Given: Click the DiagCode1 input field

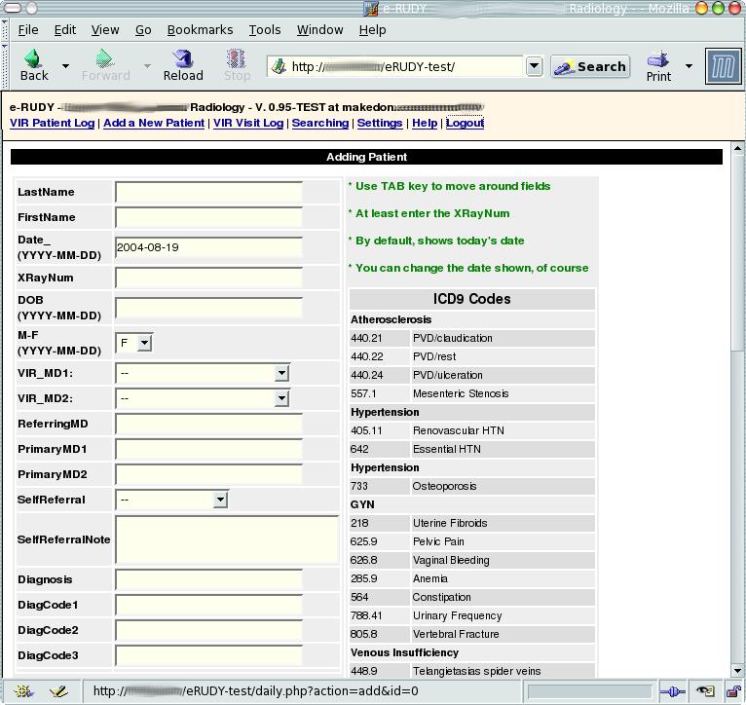Looking at the screenshot, I should tap(208, 605).
